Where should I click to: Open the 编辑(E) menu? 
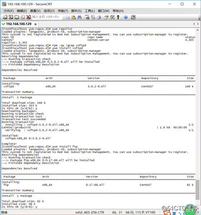click(x=22, y=11)
